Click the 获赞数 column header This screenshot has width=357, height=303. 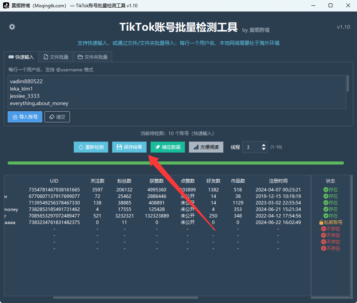[x=157, y=181]
